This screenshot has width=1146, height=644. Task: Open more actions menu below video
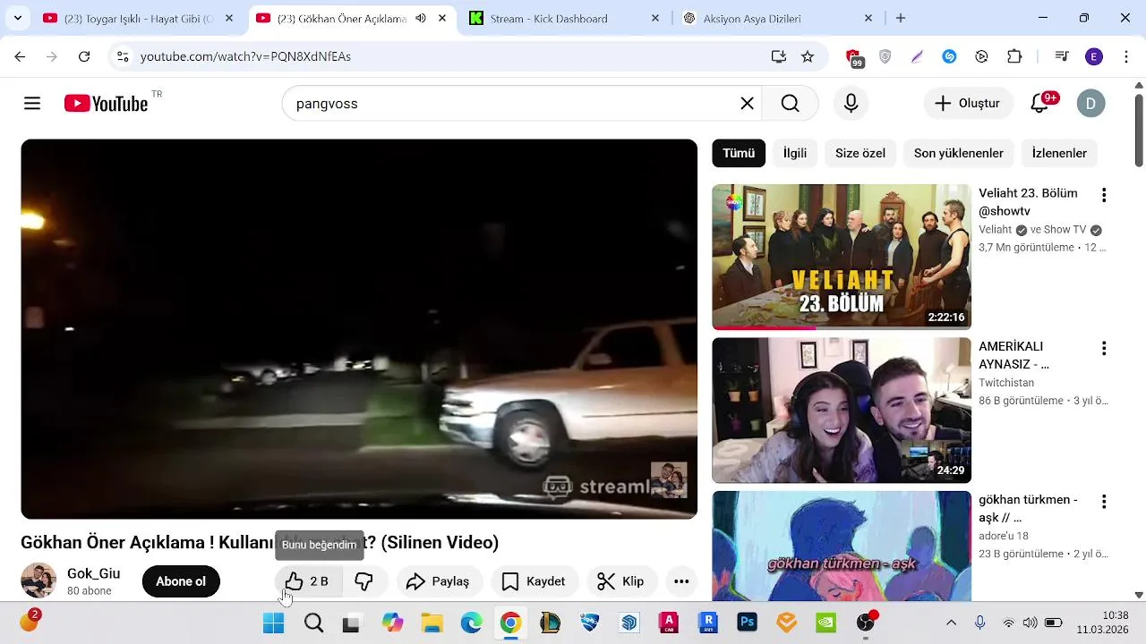681,581
